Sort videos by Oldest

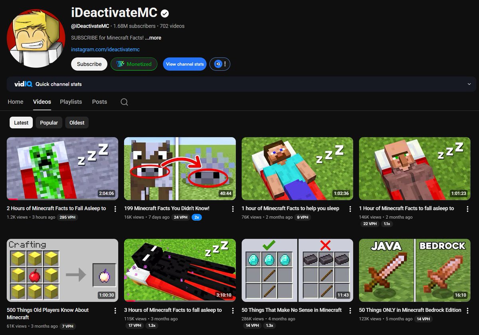point(77,123)
